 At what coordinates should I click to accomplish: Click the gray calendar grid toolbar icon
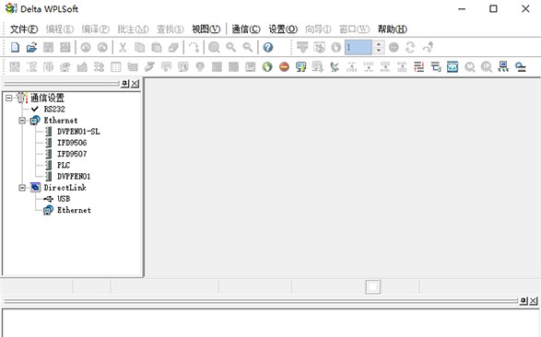click(x=115, y=66)
